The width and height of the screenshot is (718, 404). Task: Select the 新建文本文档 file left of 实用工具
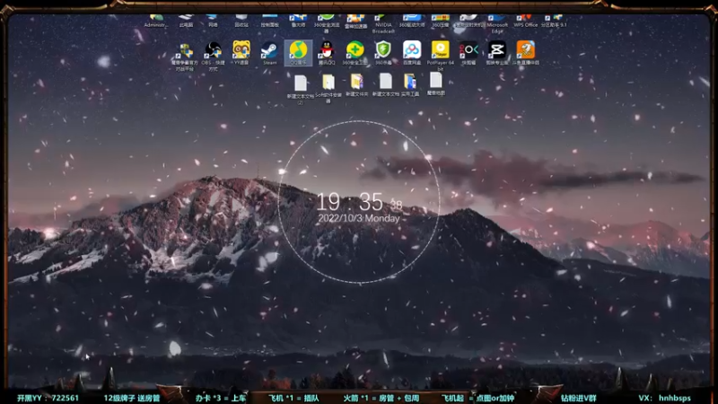point(386,85)
